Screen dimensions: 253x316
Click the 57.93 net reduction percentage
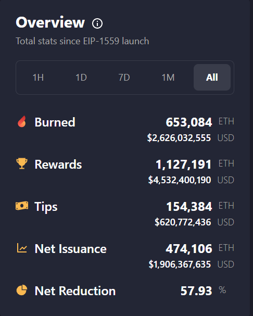196,291
